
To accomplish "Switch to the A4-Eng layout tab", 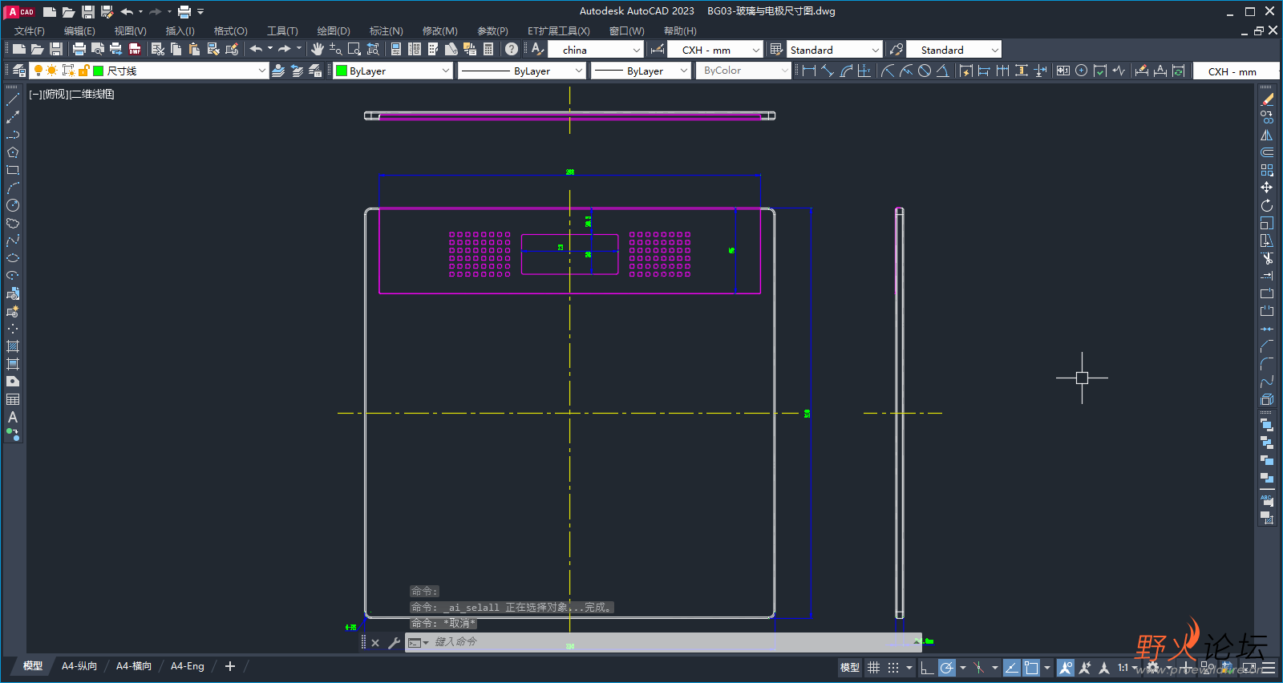I will 188,666.
